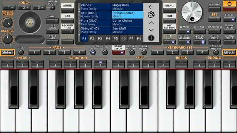The width and height of the screenshot is (237, 133).
Task: Click the up chevron in sound list
Action: click(151, 23)
